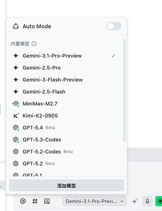This screenshot has height=211, width=162.
Task: Click the # hashtag icon
Action: [35, 201]
